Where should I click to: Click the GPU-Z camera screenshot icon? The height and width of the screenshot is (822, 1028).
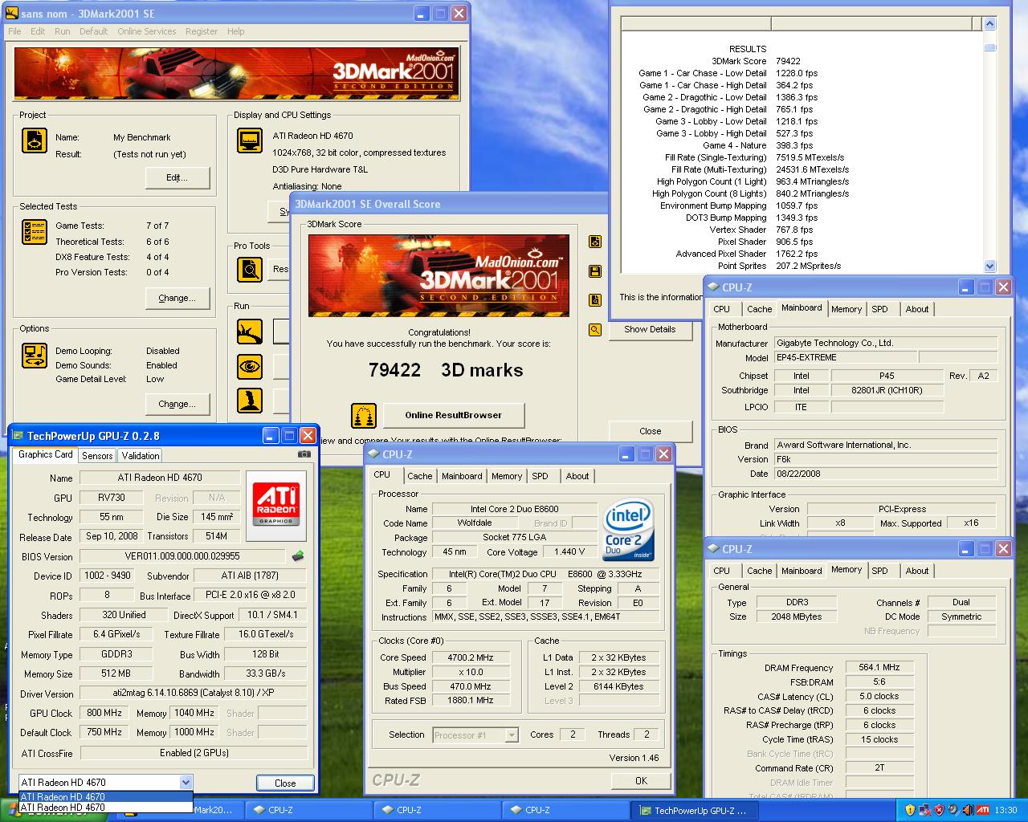(x=304, y=454)
